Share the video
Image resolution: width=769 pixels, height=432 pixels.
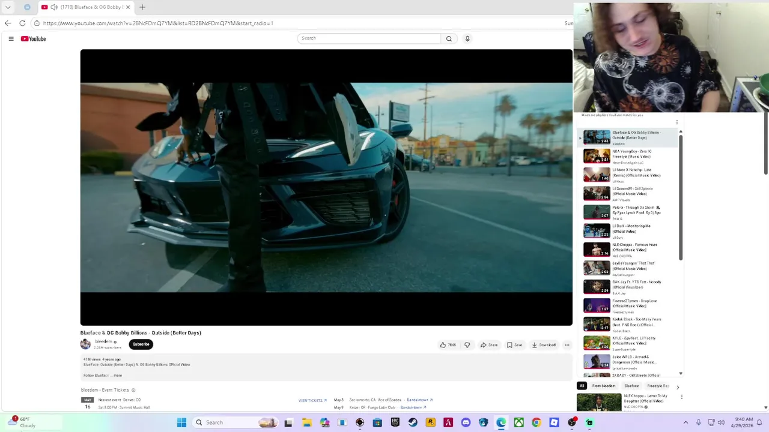(488, 345)
